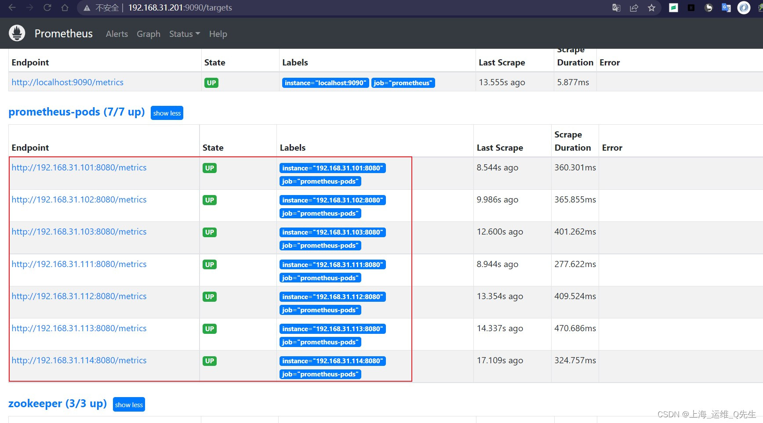
Task: Select the 8.544s ago last scrape value
Action: click(498, 167)
